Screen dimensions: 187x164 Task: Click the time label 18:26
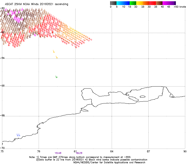click(79, 153)
